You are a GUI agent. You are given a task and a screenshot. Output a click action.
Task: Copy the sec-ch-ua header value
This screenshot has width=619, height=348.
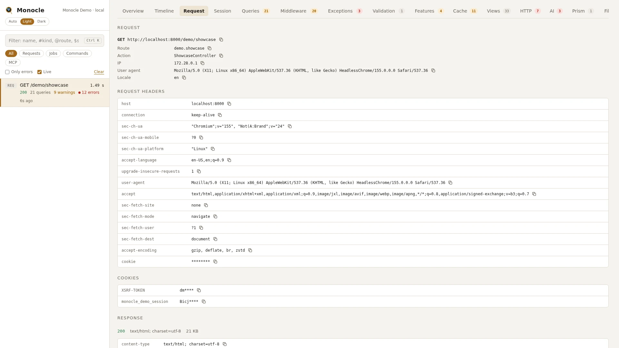[290, 126]
